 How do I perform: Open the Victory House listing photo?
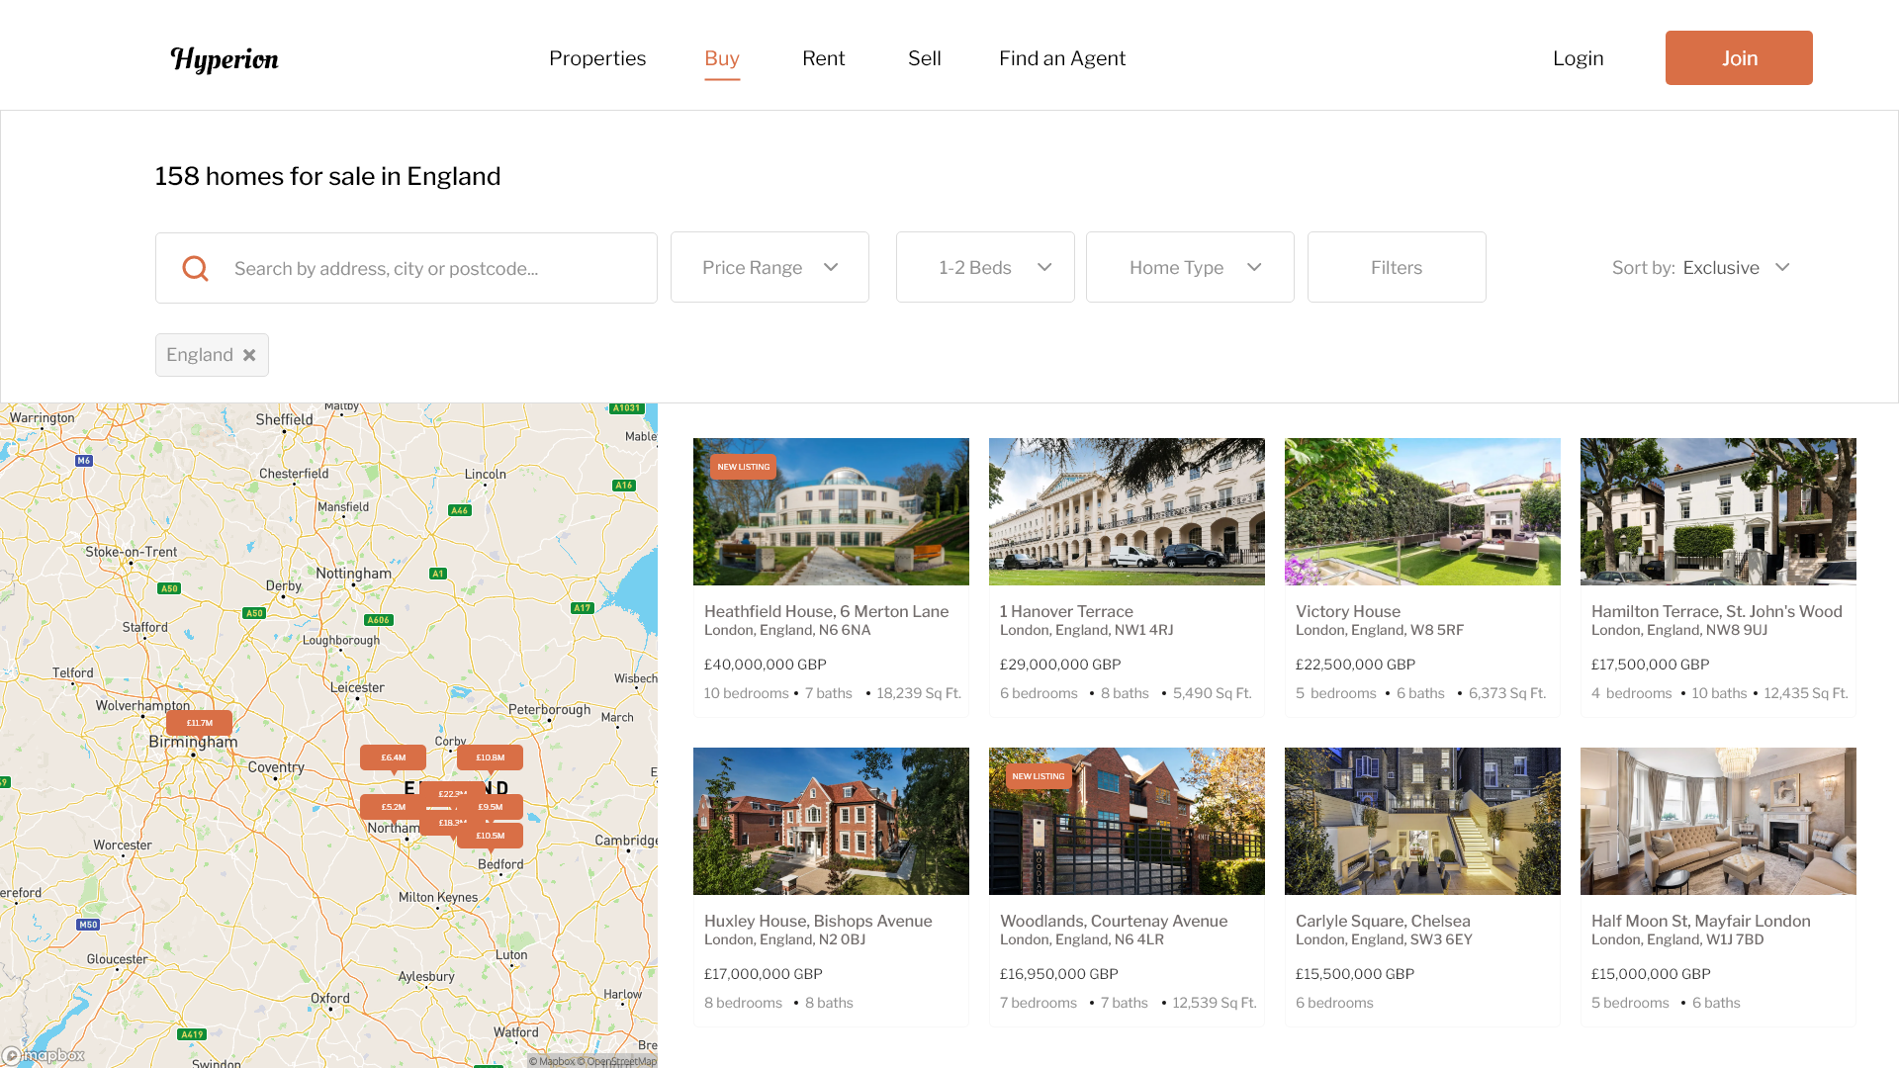click(x=1421, y=511)
